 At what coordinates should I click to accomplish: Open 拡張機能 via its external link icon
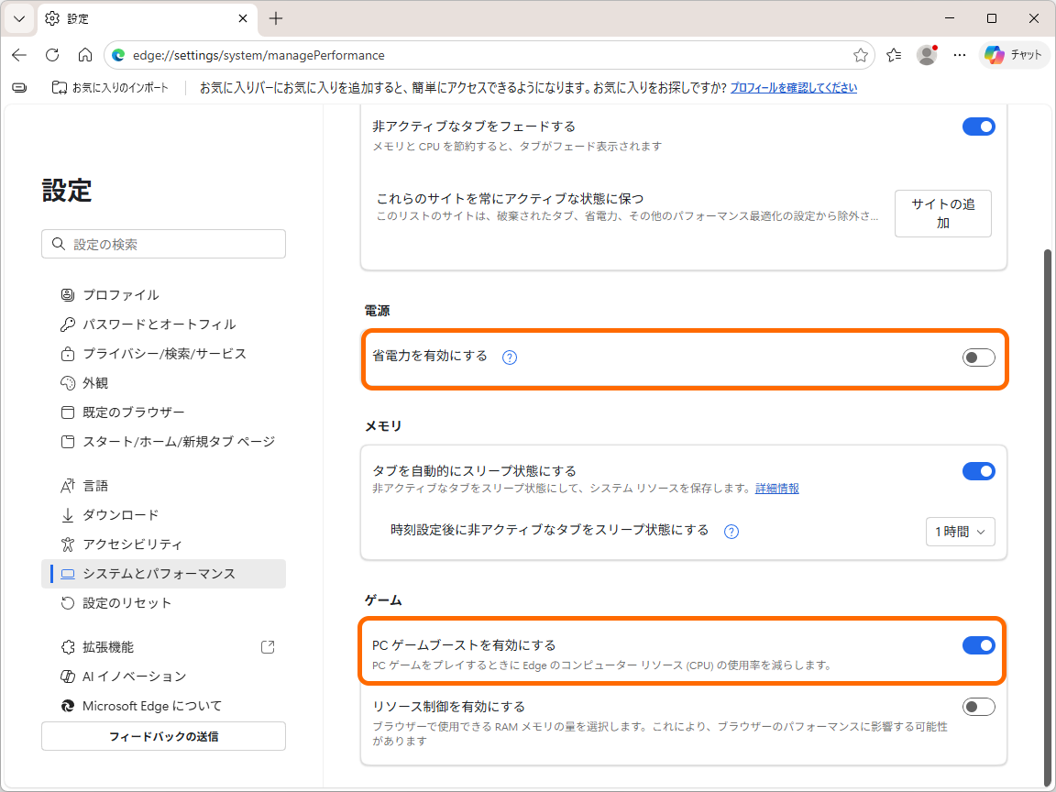tap(267, 646)
